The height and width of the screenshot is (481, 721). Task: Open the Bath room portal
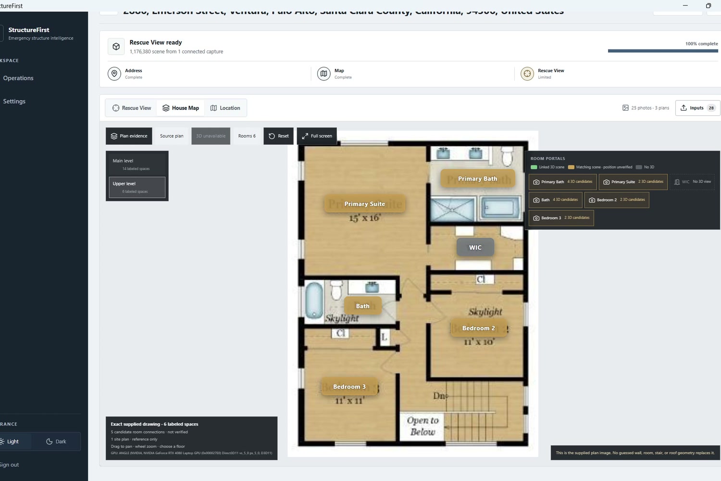coord(556,200)
